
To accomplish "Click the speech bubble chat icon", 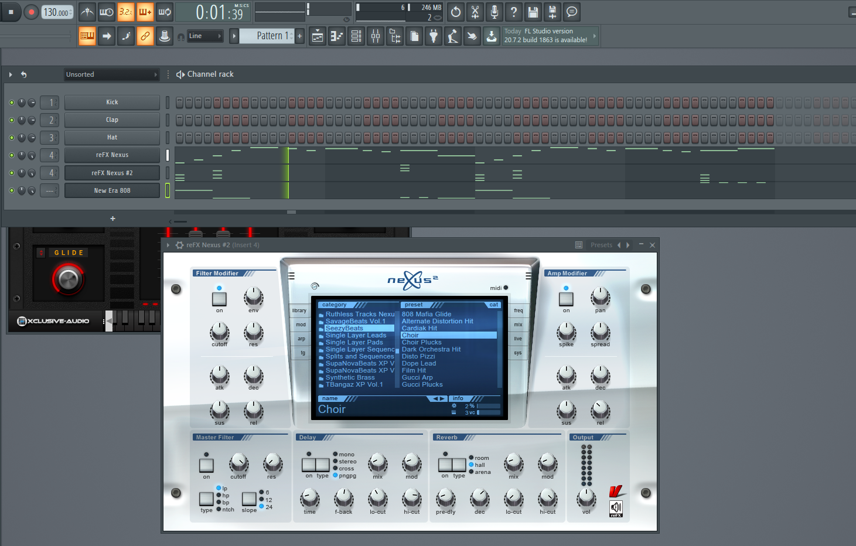I will pyautogui.click(x=572, y=12).
